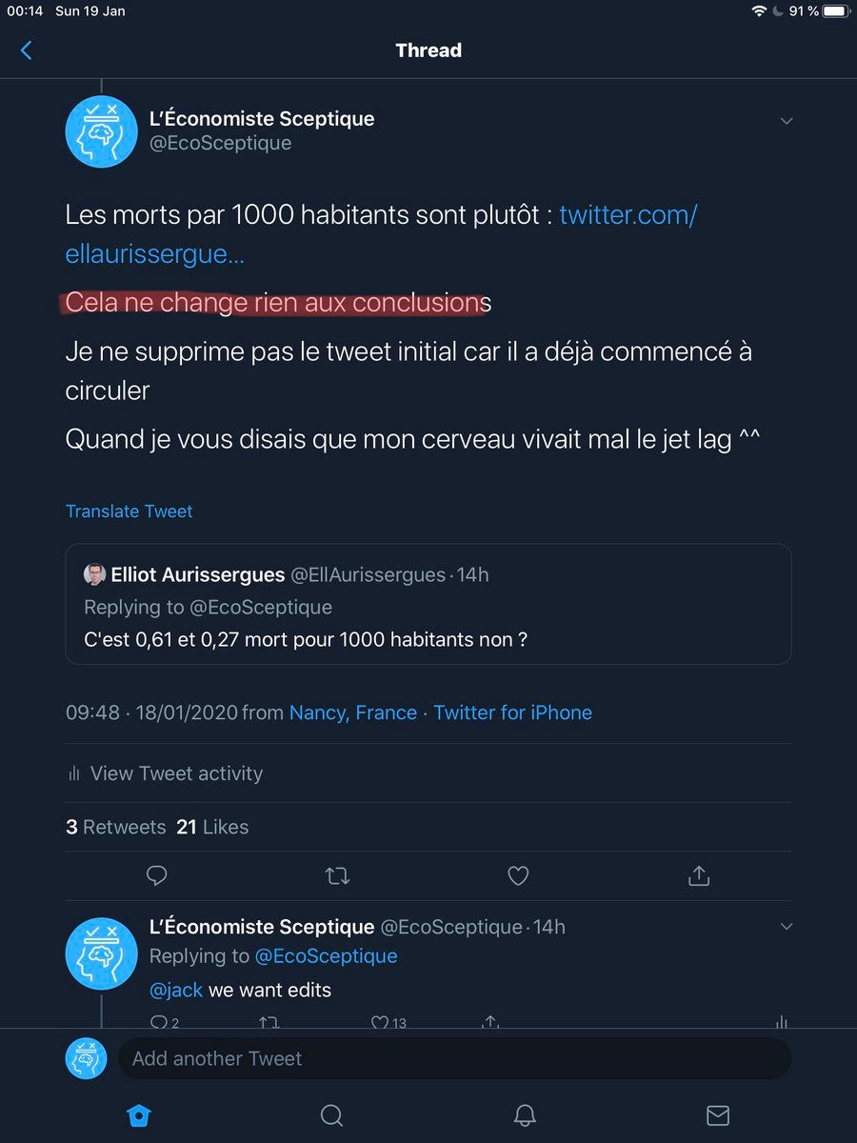This screenshot has width=857, height=1143.
Task: Go back using the top-left arrow
Action: point(27,50)
